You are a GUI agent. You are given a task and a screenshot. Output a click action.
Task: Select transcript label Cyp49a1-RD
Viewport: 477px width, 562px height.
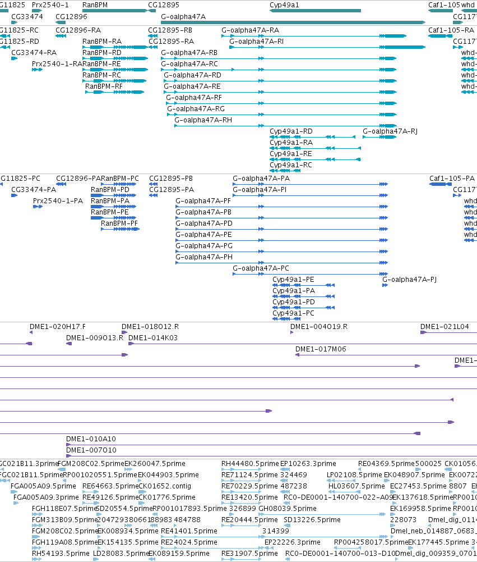click(291, 131)
